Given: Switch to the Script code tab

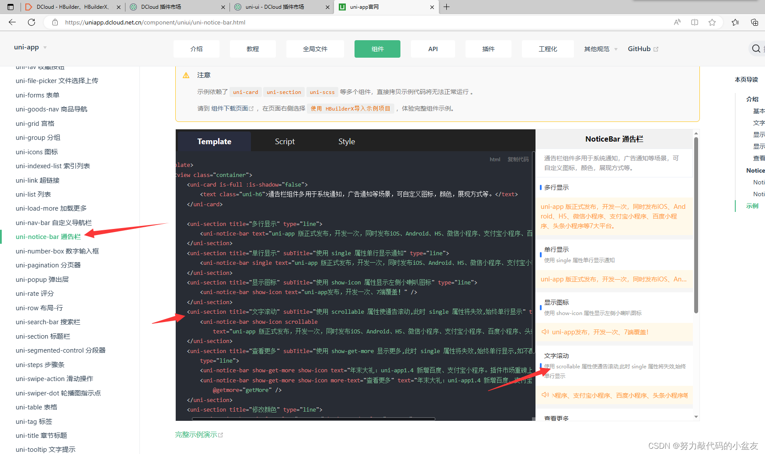Looking at the screenshot, I should [x=285, y=142].
